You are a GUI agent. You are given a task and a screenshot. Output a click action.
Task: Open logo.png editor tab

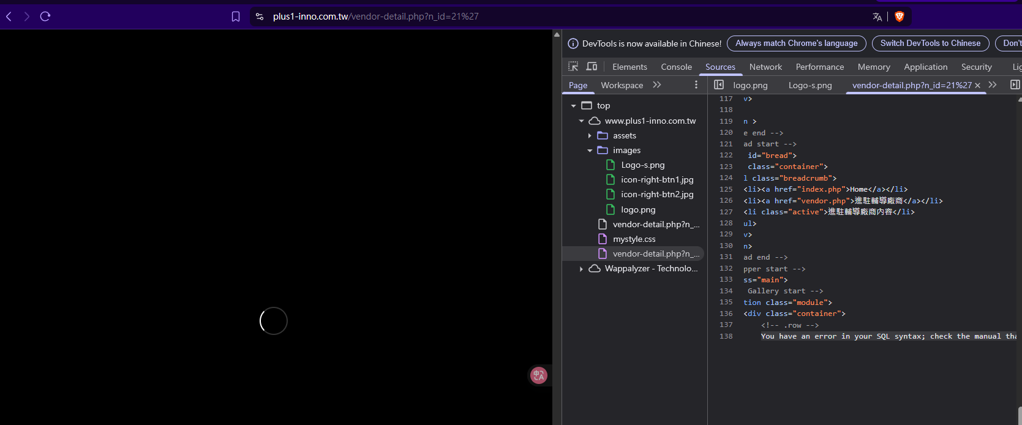click(750, 85)
